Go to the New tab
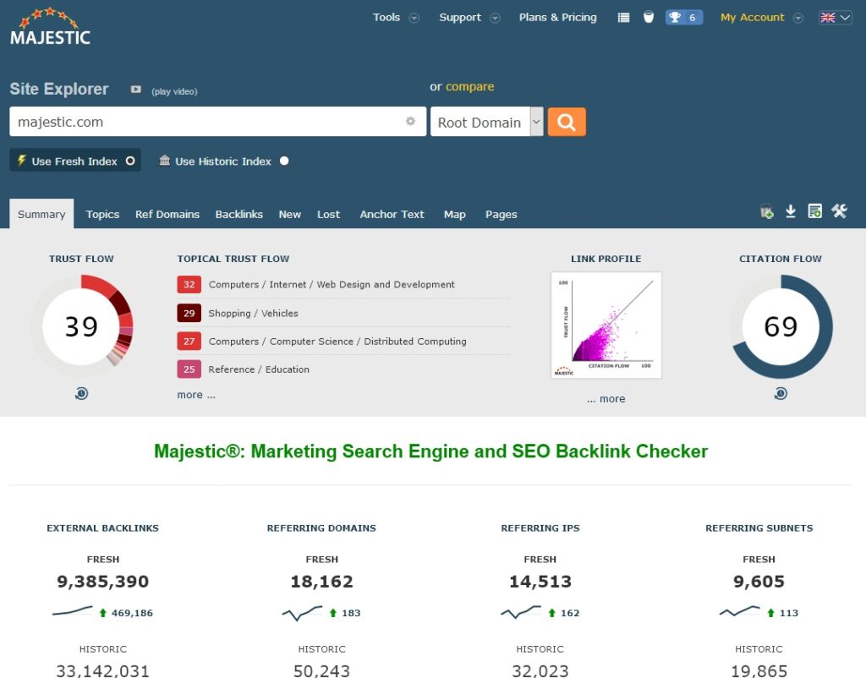This screenshot has width=866, height=678. point(290,214)
